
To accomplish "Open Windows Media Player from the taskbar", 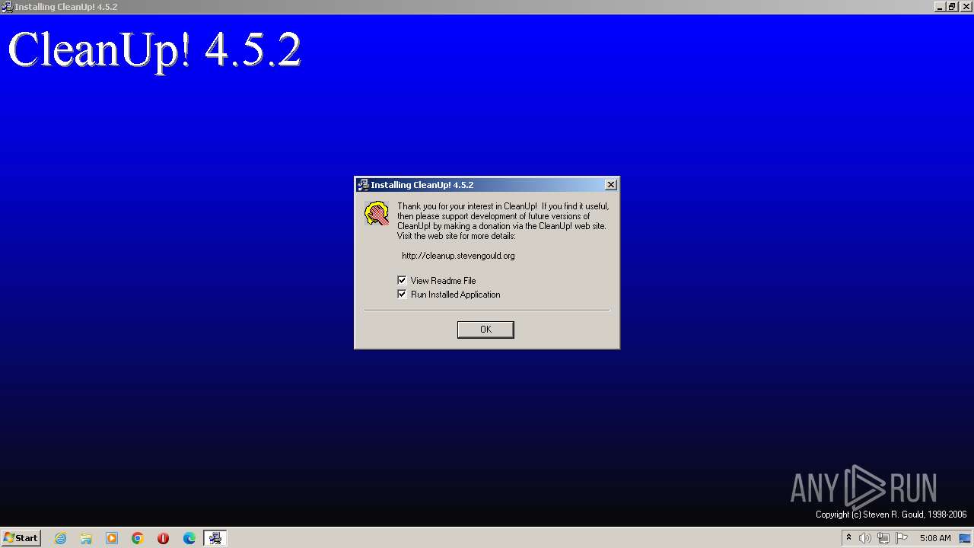I will 112,538.
